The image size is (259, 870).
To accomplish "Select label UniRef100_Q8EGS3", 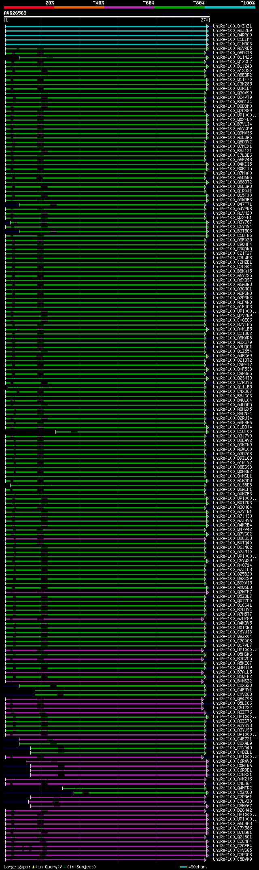I will [x=232, y=467].
